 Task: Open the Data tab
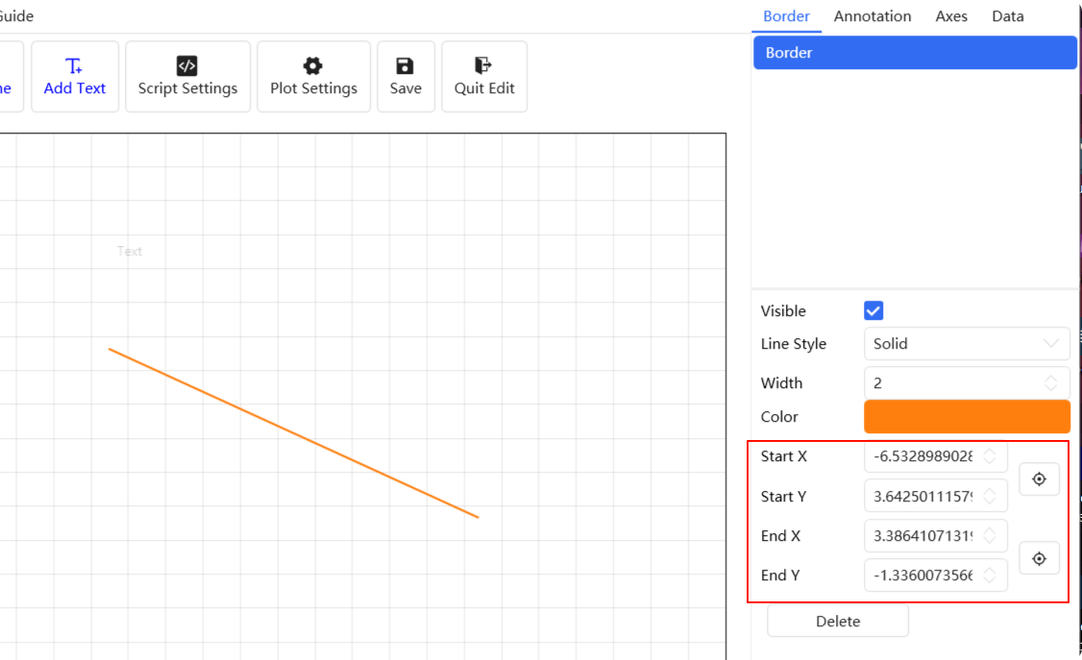tap(1007, 16)
